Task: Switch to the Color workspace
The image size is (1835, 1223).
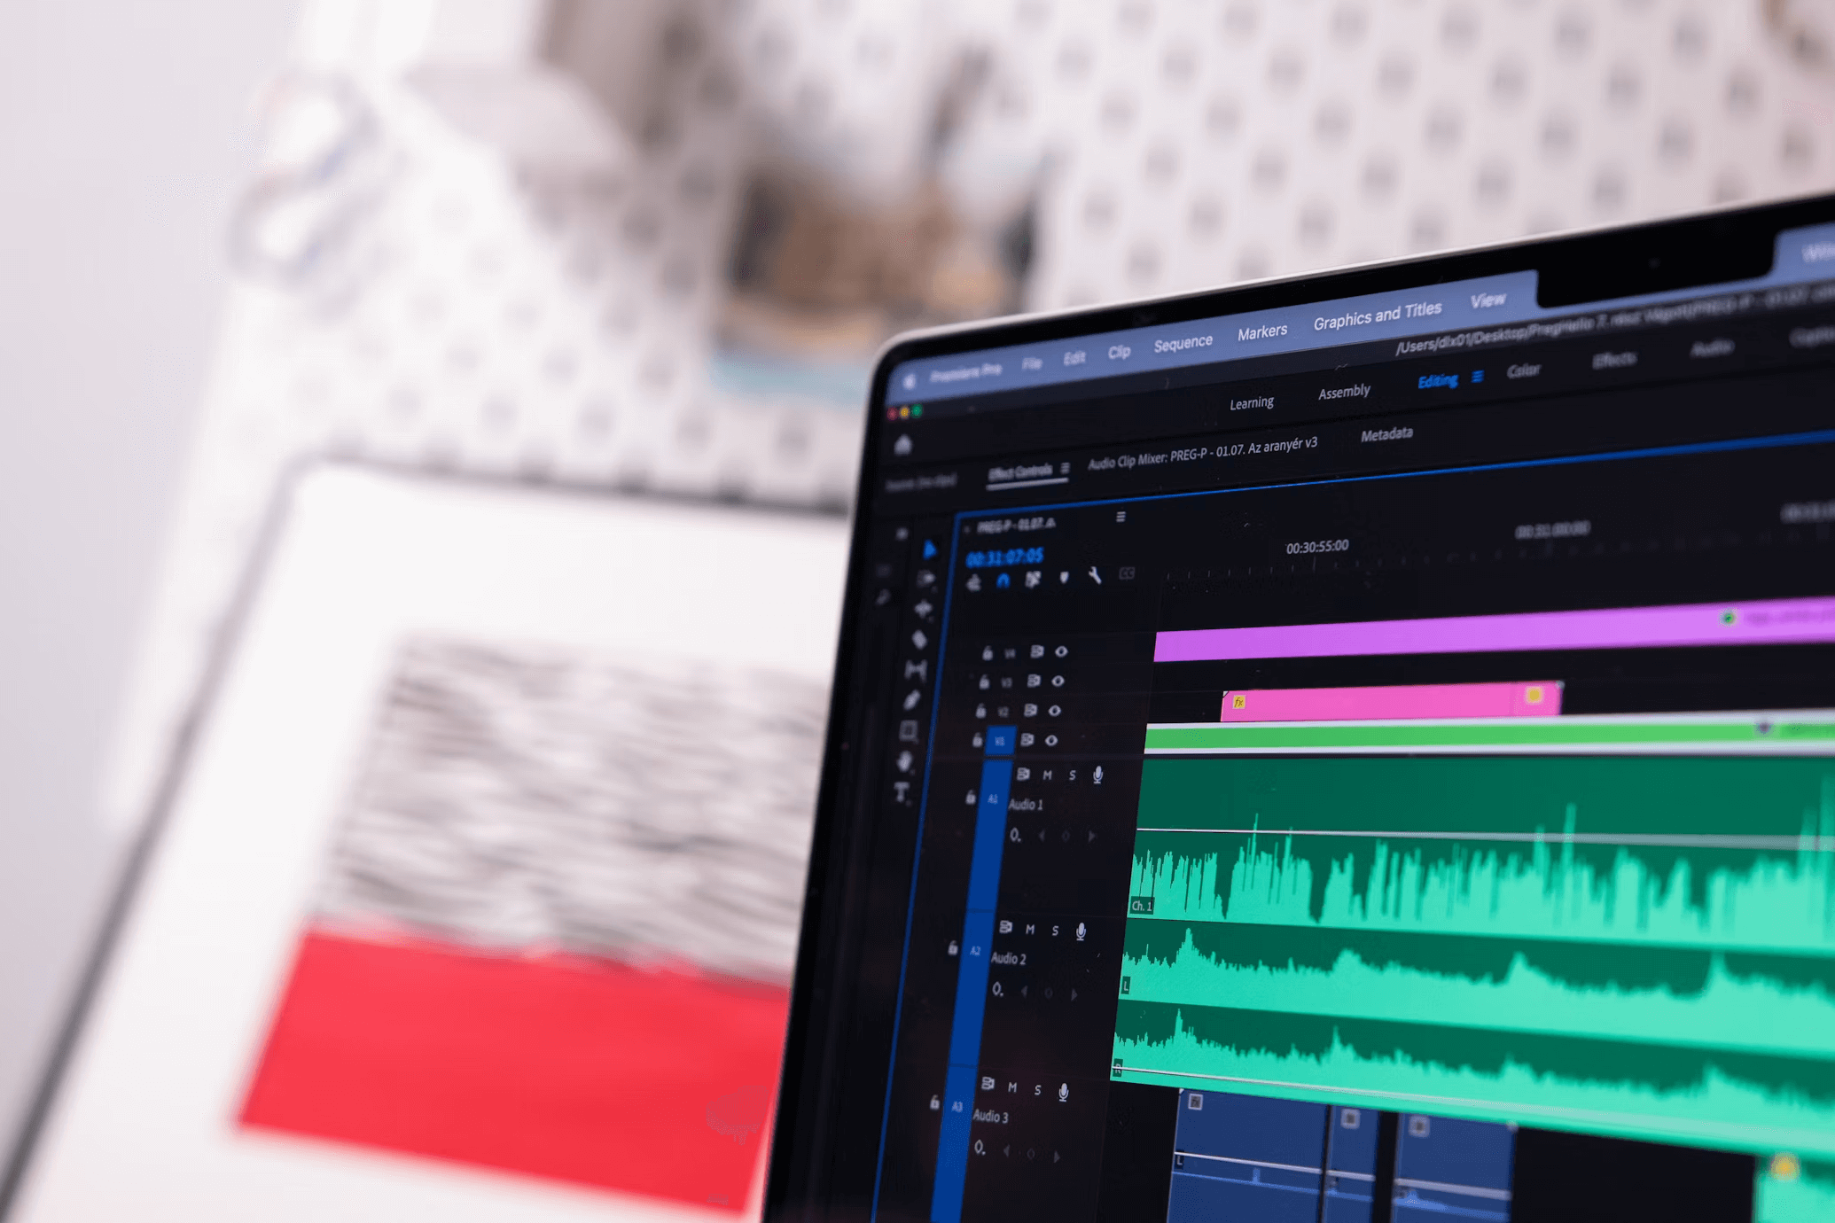Action: [1524, 370]
